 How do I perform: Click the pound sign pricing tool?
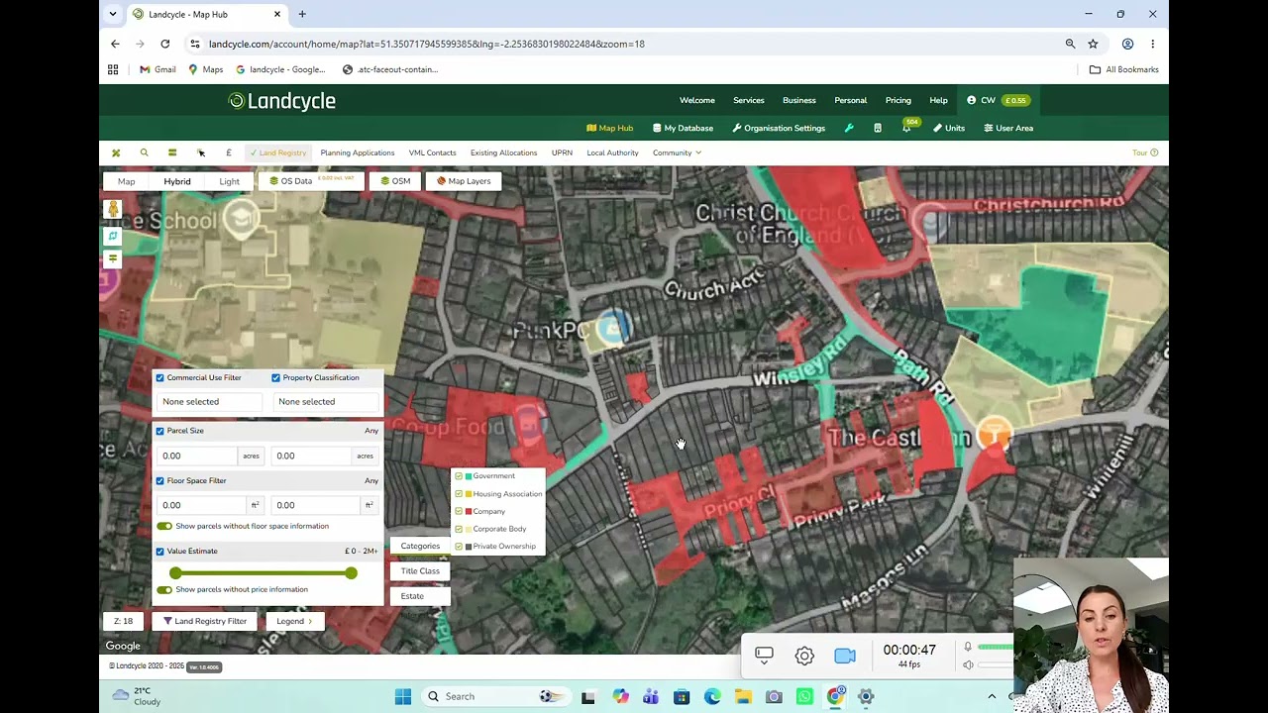pyautogui.click(x=229, y=153)
